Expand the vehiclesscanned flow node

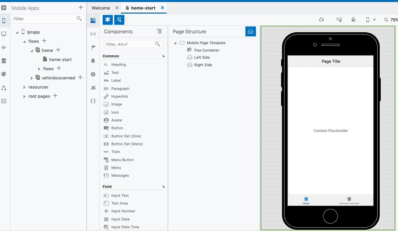pos(32,78)
